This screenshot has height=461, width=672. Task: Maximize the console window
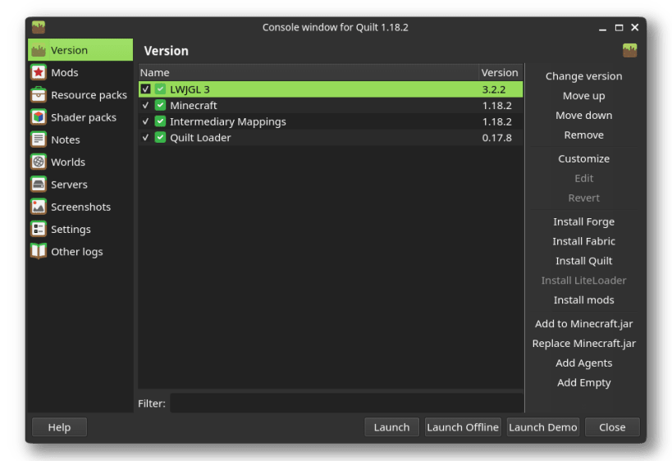click(x=619, y=27)
